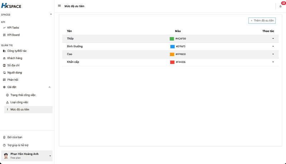Click the #4CAF50 hex code text

point(181,39)
